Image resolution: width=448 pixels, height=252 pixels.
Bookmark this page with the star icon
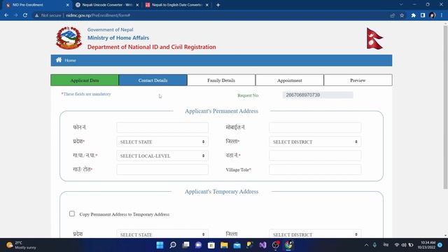coord(402,15)
